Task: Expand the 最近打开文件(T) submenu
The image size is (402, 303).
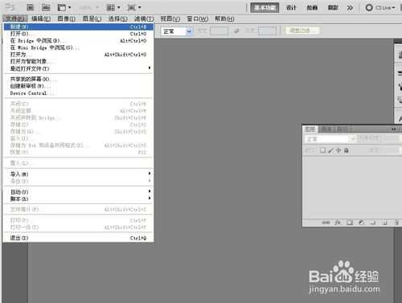Action: [x=78, y=68]
